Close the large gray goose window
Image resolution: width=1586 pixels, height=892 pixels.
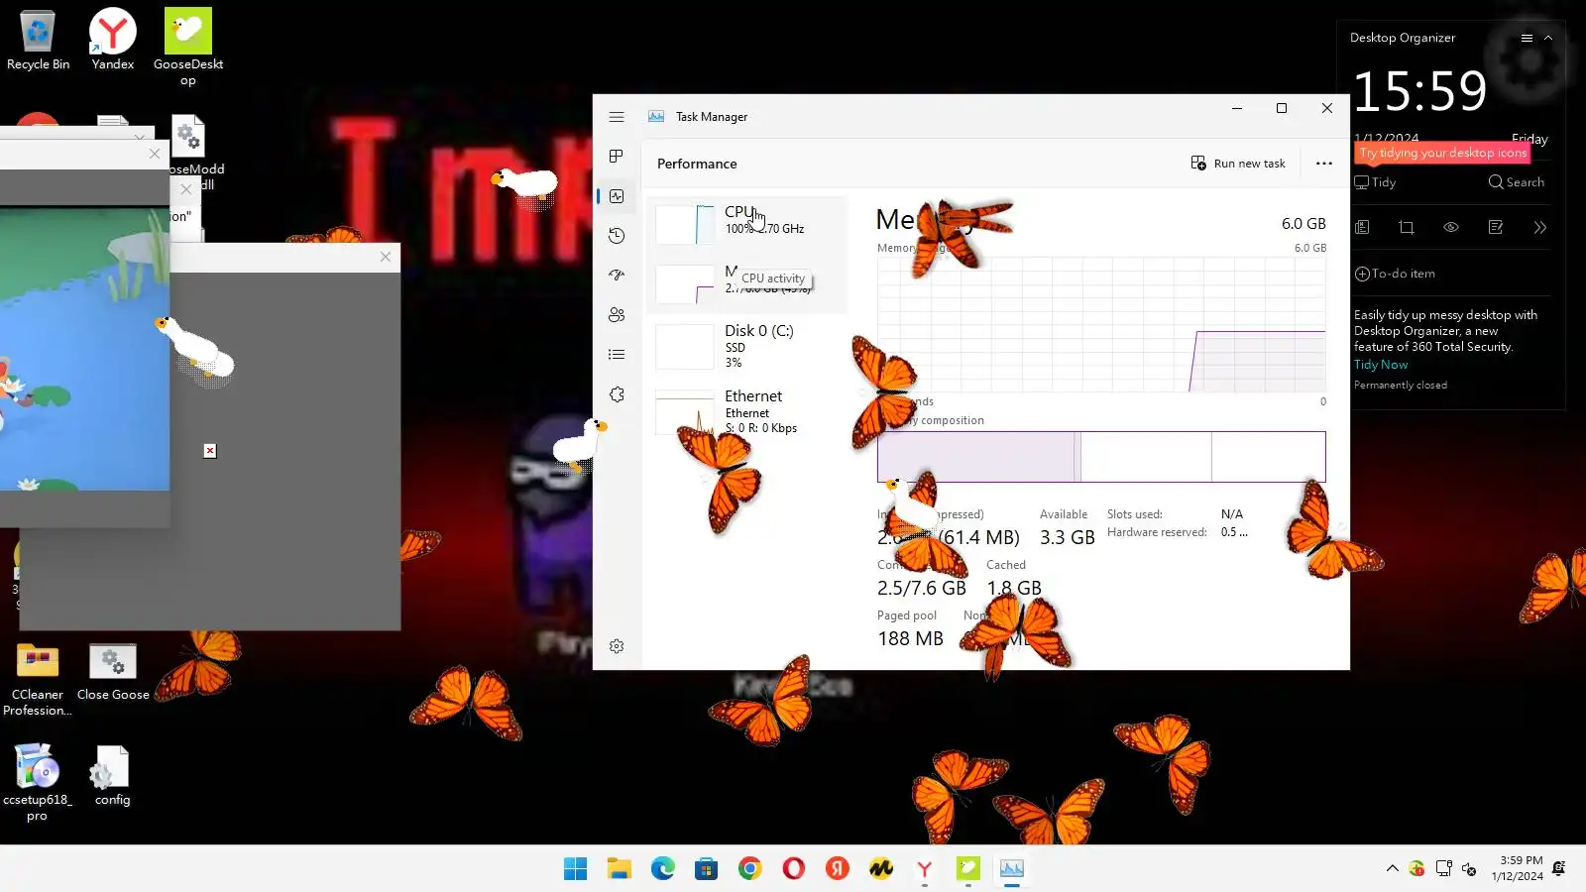[x=386, y=257]
